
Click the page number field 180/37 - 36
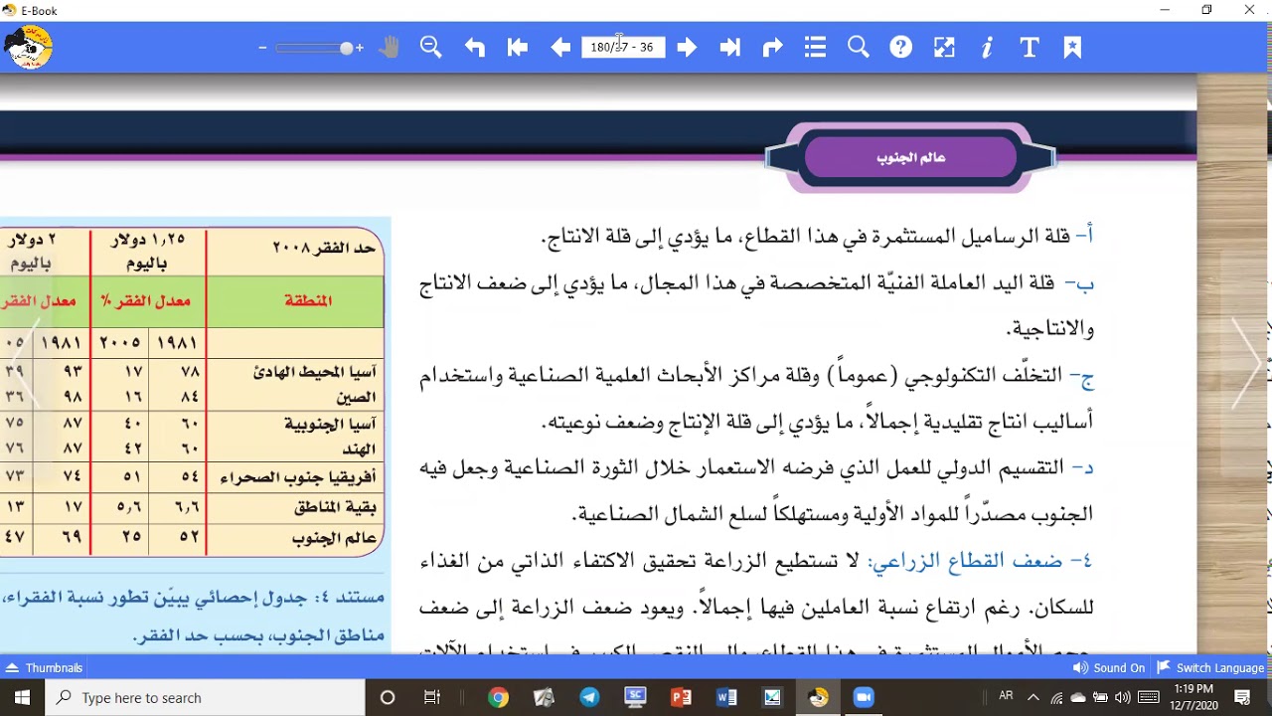pos(623,47)
